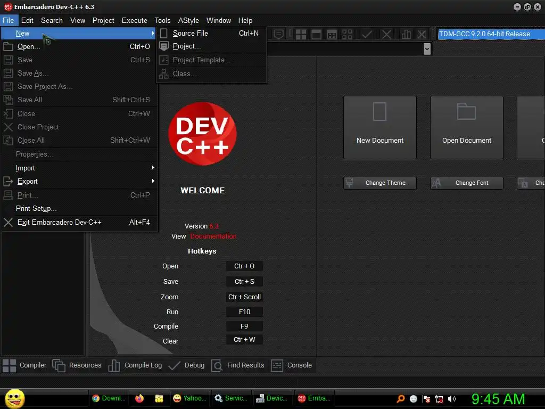
Task: Switch to the Find Results tab
Action: tap(238, 365)
